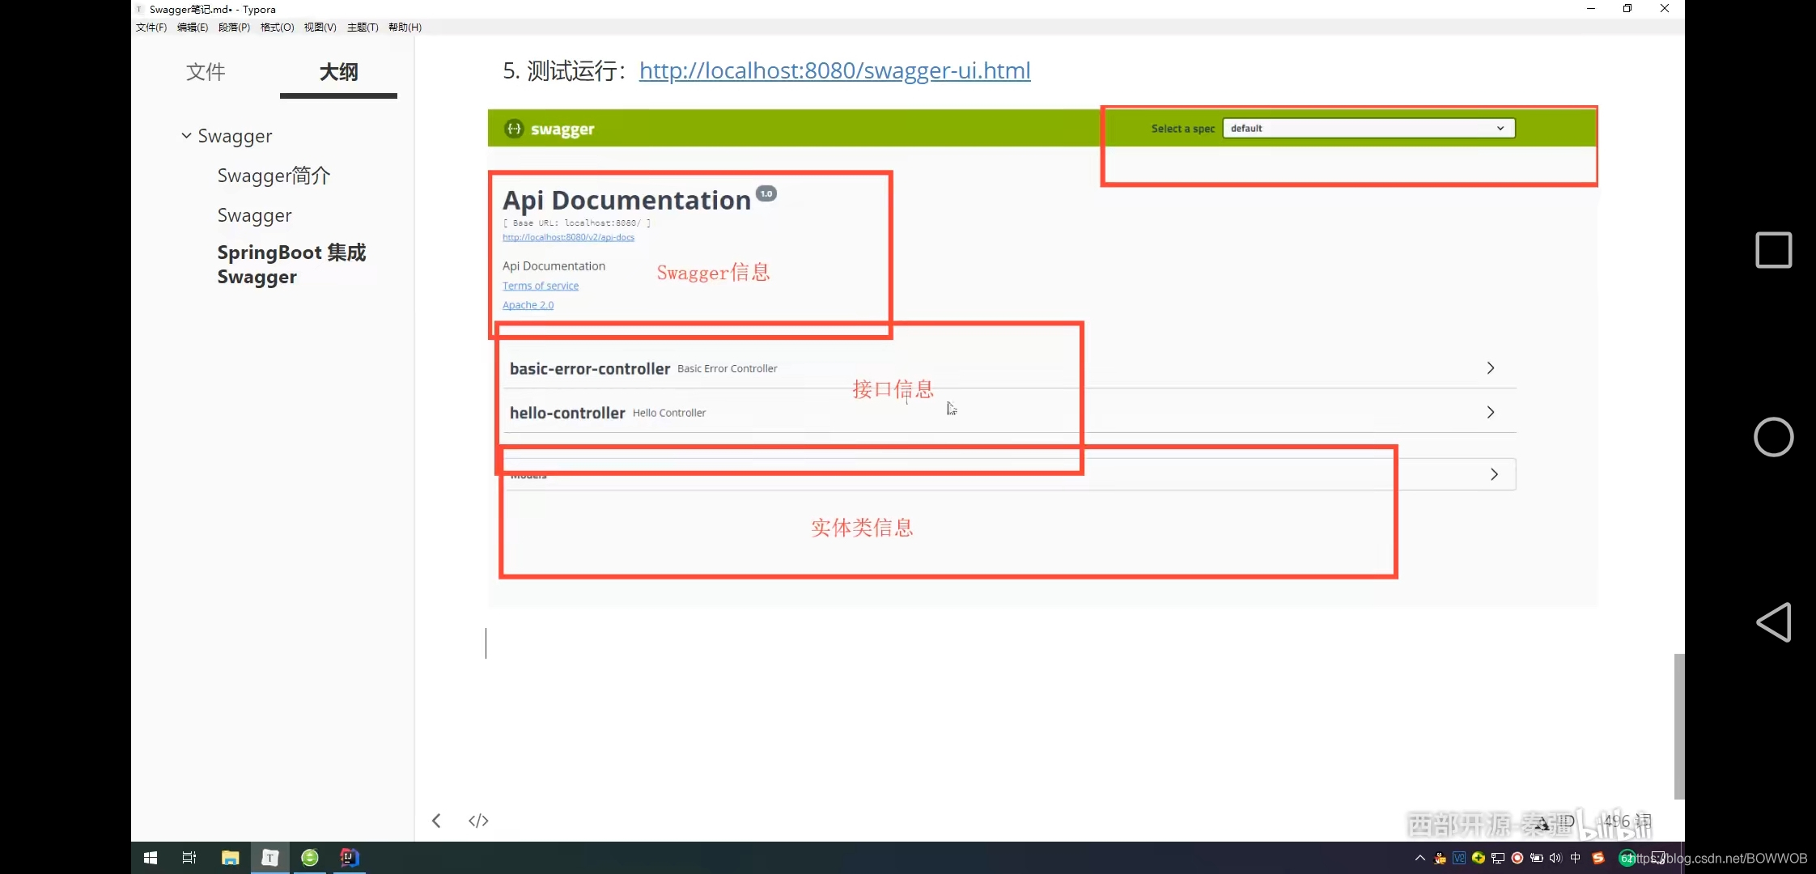Open Task View on taskbar
This screenshot has width=1816, height=874.
189,857
